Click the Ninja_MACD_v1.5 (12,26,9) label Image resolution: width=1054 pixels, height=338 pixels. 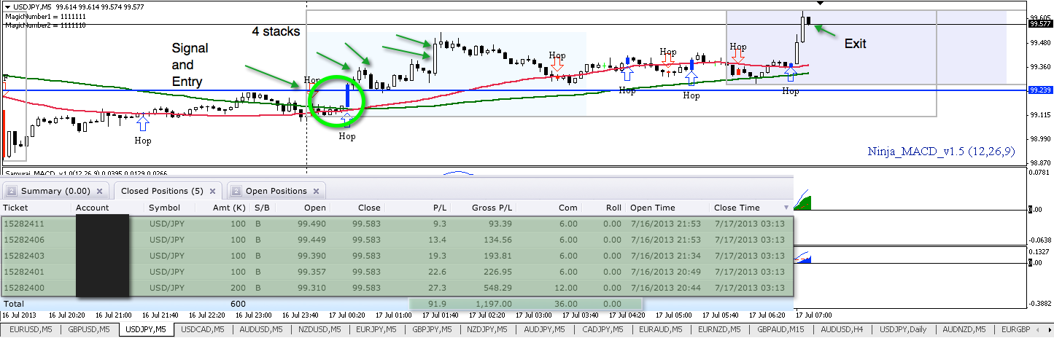[942, 152]
